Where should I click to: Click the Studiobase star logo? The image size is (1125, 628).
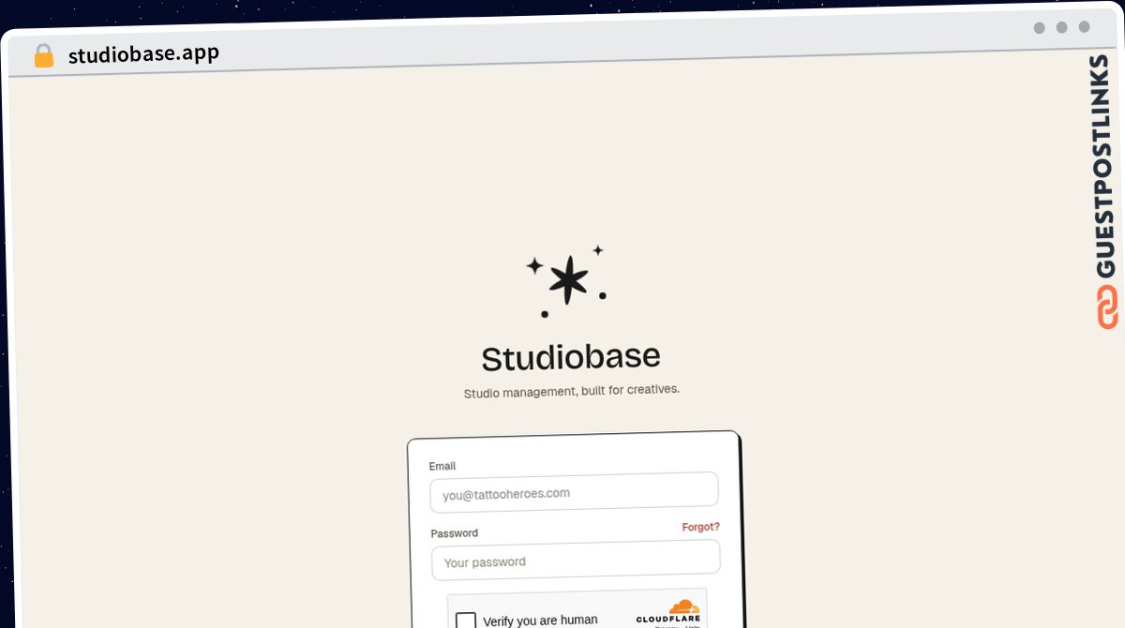[566, 281]
